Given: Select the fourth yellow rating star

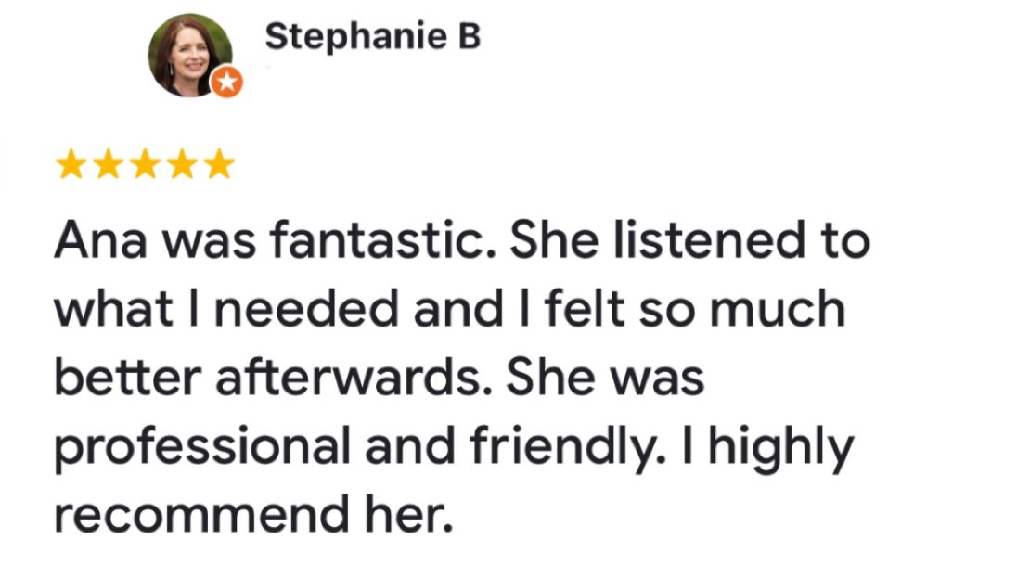Looking at the screenshot, I should [x=182, y=163].
